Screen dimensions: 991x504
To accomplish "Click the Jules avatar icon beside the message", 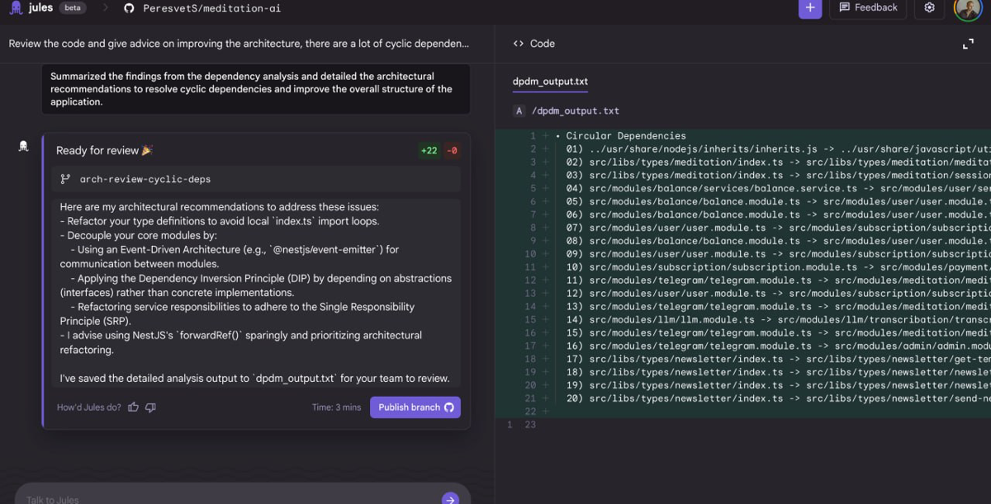I will 23,146.
